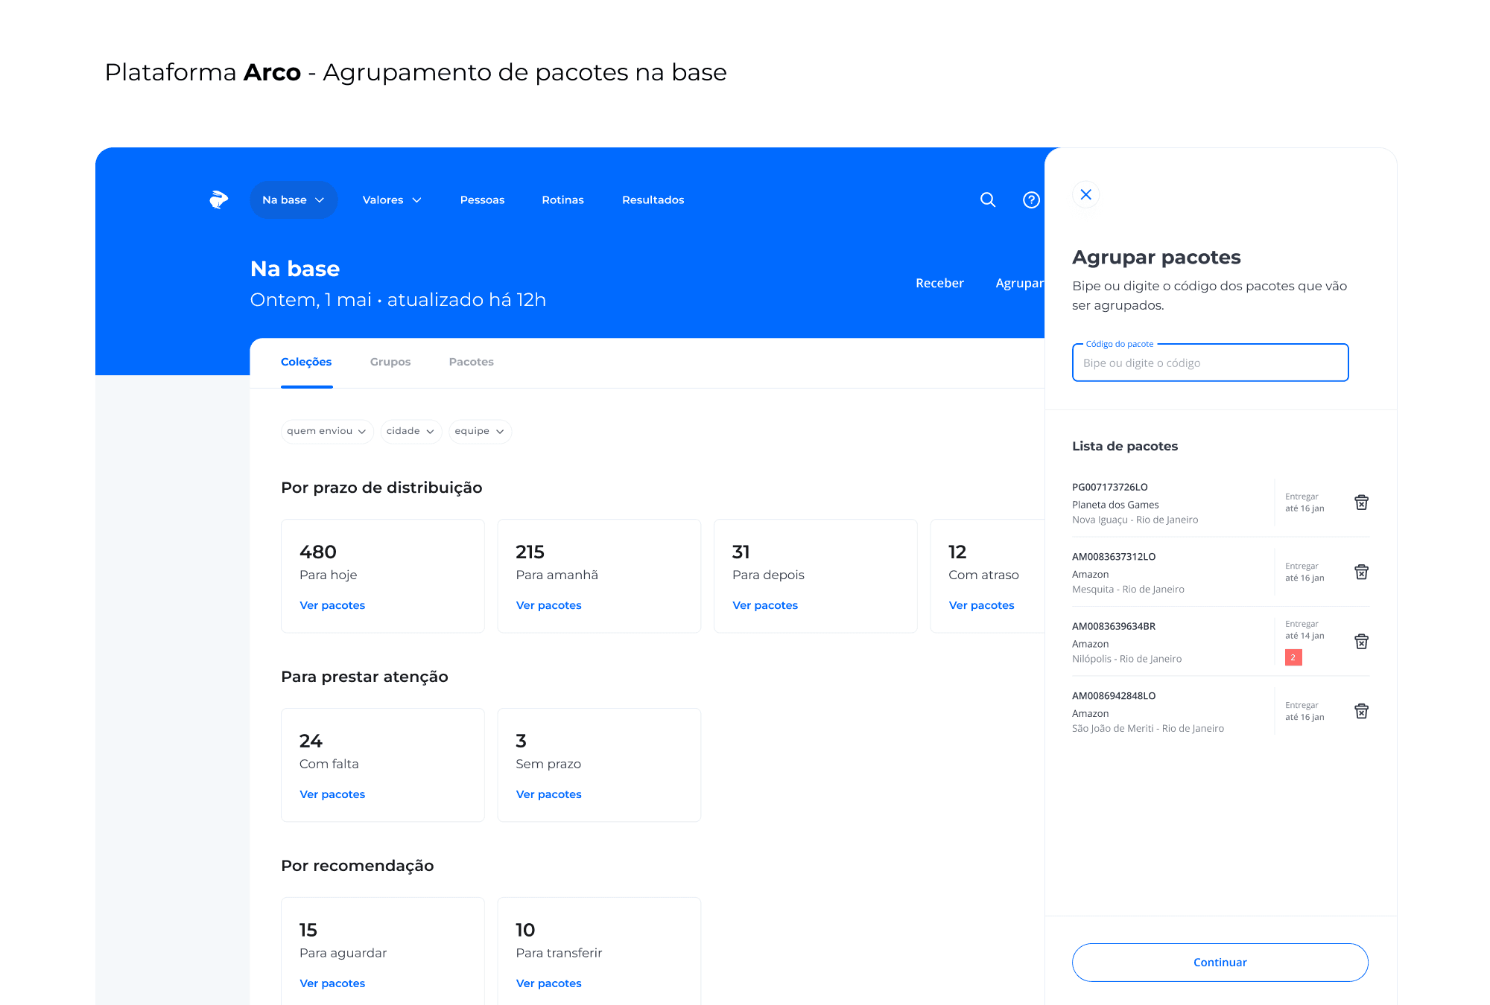Open Ver pacotes under Para depois
Screen dimensions: 1490x1005
(x=765, y=605)
